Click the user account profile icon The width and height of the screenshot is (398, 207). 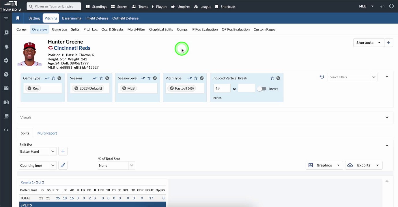point(391,6)
